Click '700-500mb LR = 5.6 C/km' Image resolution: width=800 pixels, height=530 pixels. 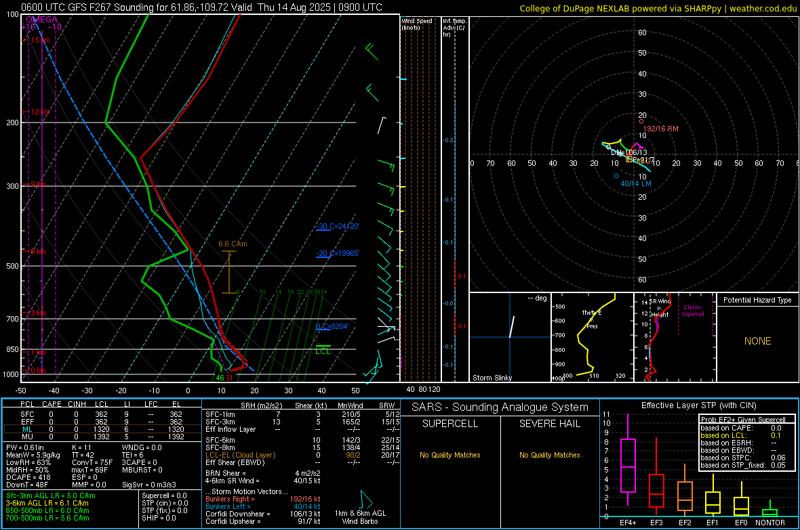click(x=47, y=518)
